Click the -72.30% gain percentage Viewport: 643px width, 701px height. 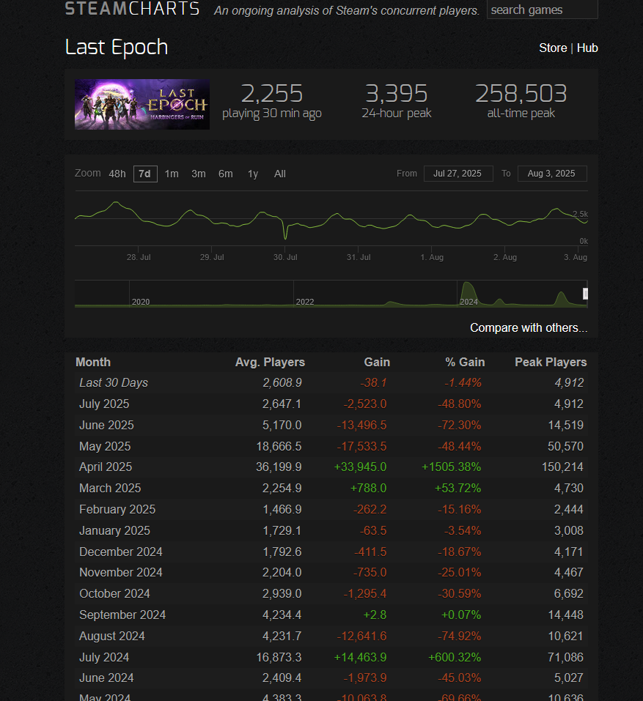tap(460, 425)
